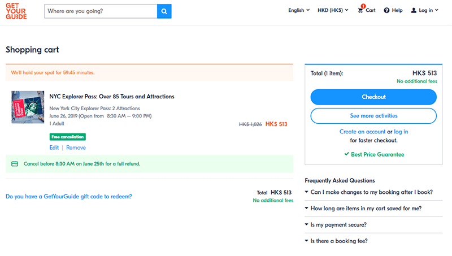Click the Shopping cart heading
Image resolution: width=452 pixels, height=256 pixels.
click(32, 50)
